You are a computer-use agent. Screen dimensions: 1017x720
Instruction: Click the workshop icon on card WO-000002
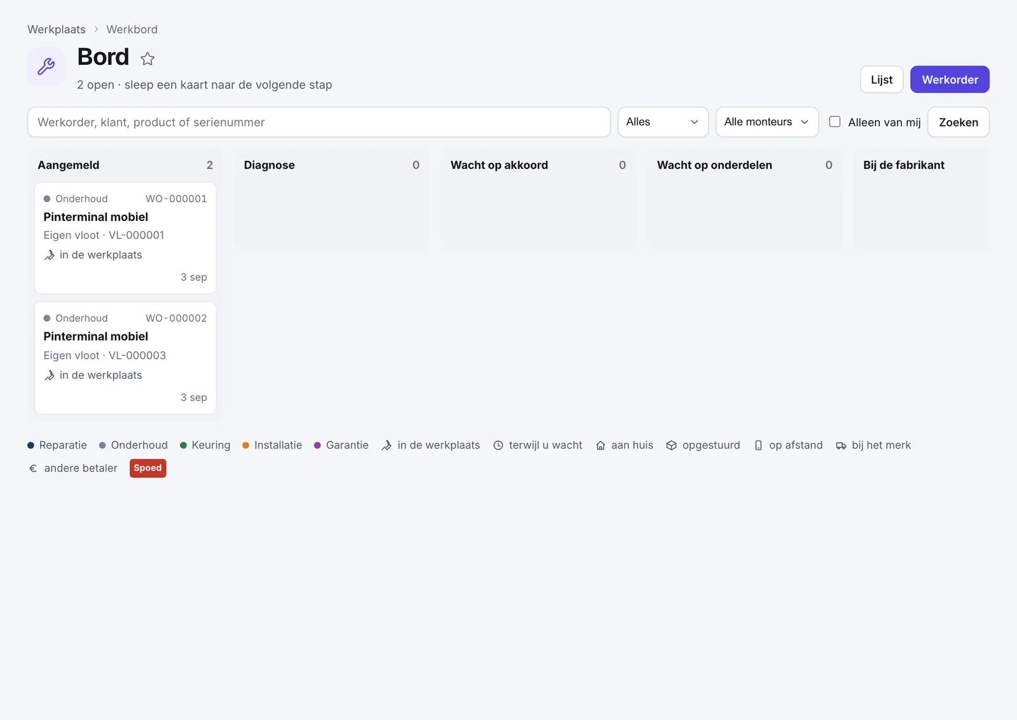click(50, 376)
